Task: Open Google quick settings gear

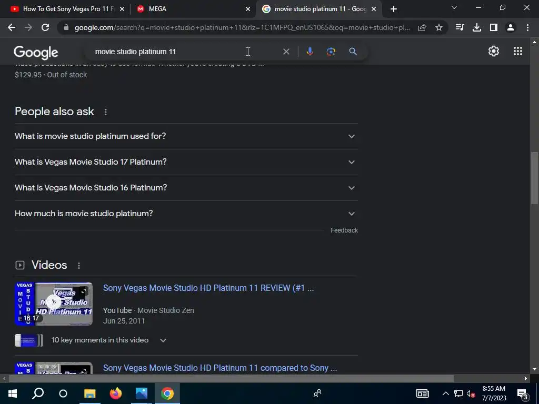Action: pos(494,51)
